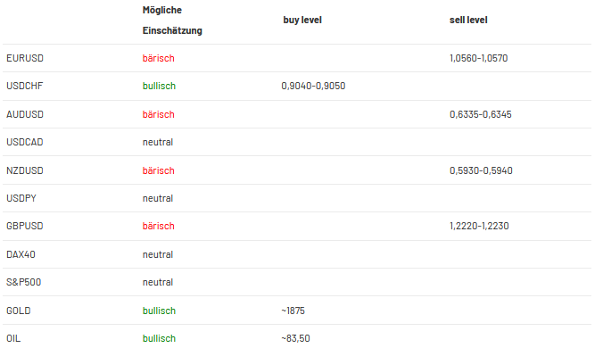
Task: Select the GOLD instrument cell
Action: pyautogui.click(x=19, y=311)
